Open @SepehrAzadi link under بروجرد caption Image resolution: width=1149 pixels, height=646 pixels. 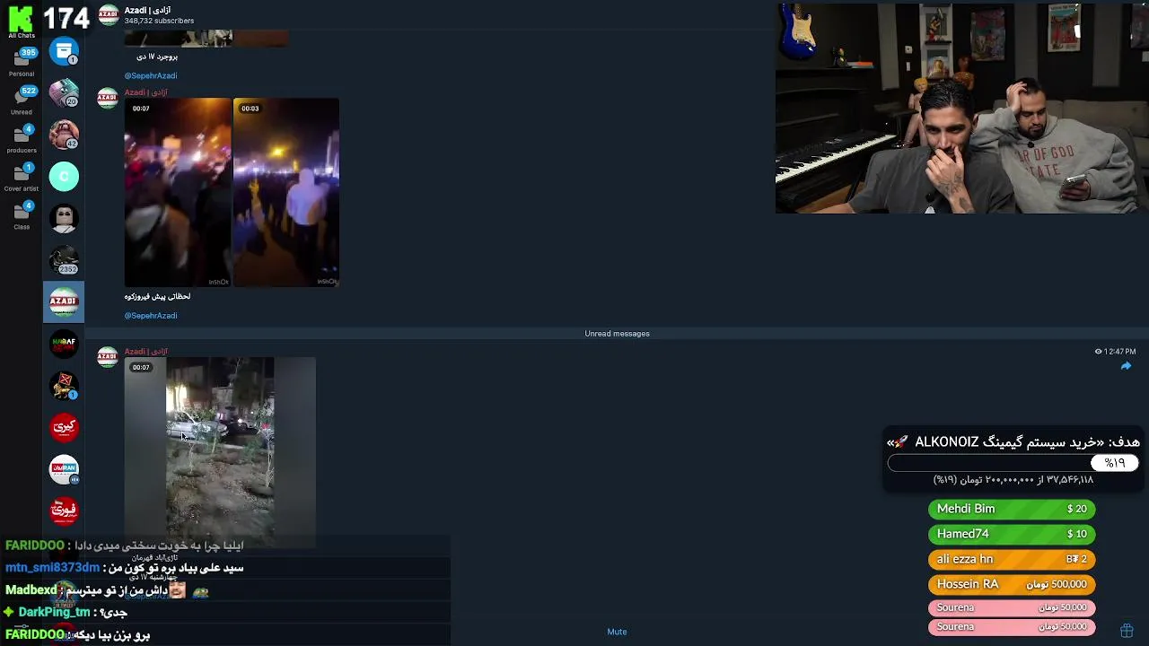[151, 75]
